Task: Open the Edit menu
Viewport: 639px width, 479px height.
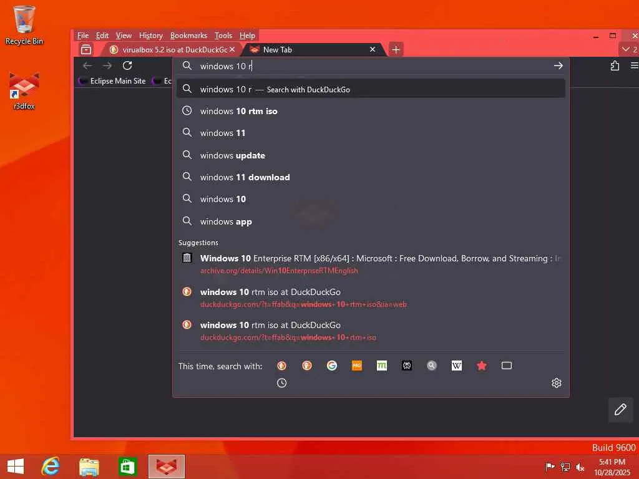Action: [102, 36]
